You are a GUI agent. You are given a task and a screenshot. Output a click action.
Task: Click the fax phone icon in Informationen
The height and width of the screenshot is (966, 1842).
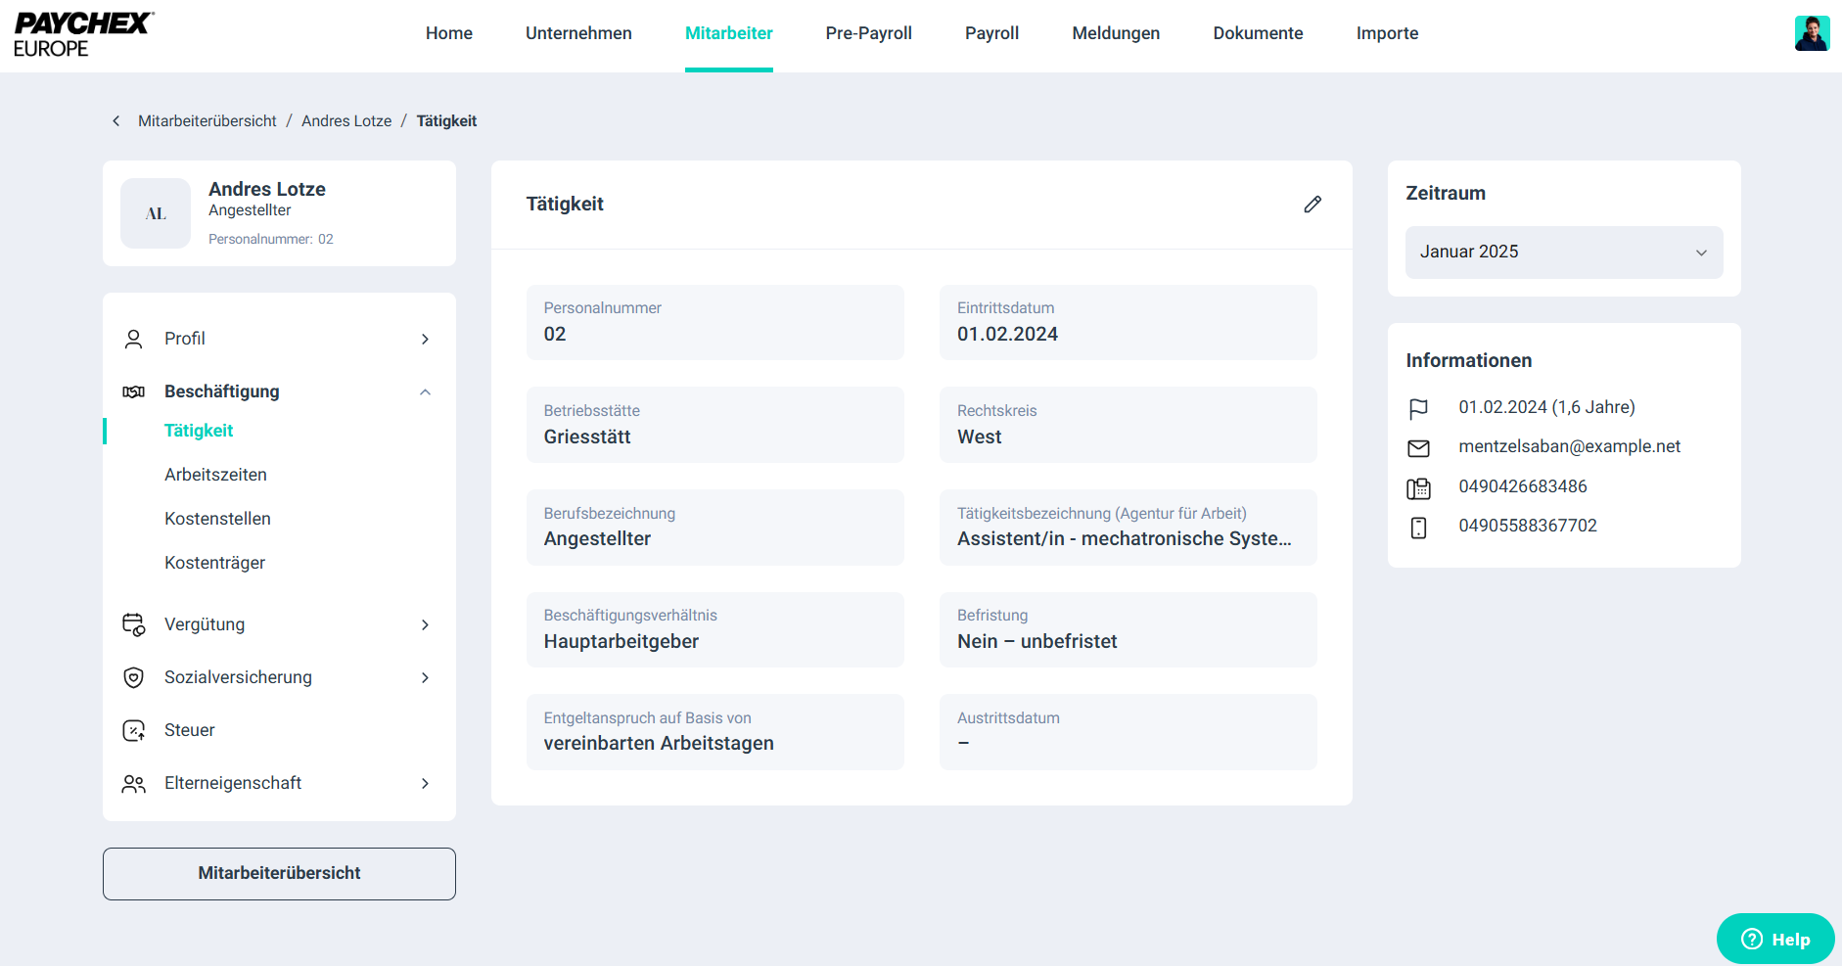click(x=1418, y=487)
